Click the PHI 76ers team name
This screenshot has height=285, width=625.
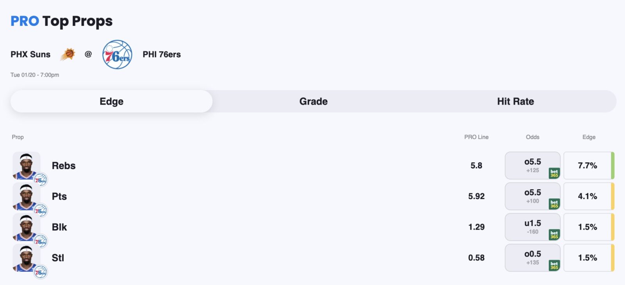(x=162, y=54)
